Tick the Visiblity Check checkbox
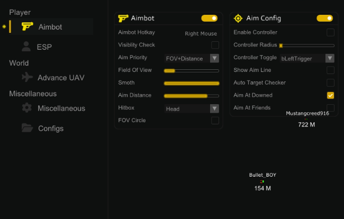This screenshot has width=344, height=219. [x=215, y=45]
